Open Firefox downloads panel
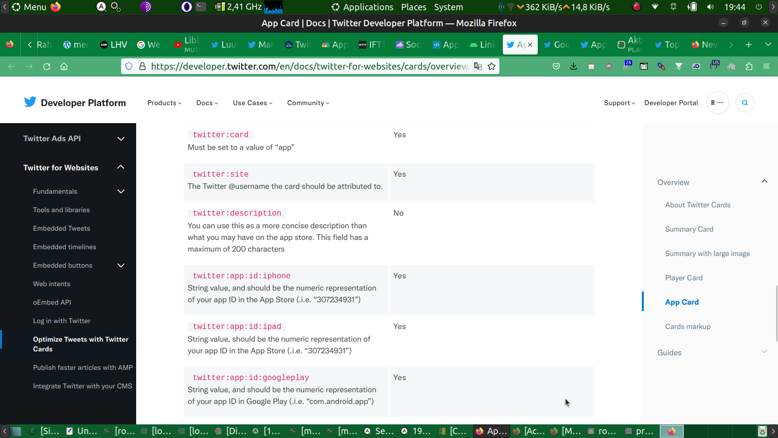This screenshot has width=778, height=438. tap(574, 67)
